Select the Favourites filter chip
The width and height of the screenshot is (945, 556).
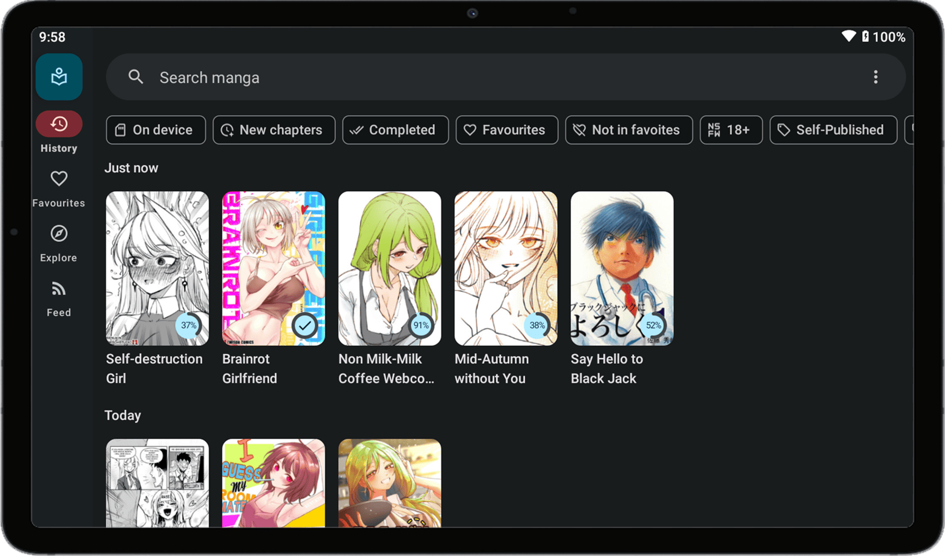click(x=506, y=130)
